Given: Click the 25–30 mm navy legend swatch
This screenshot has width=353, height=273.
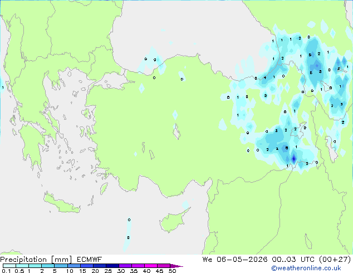Looking at the screenshot, I should tap(112, 266).
